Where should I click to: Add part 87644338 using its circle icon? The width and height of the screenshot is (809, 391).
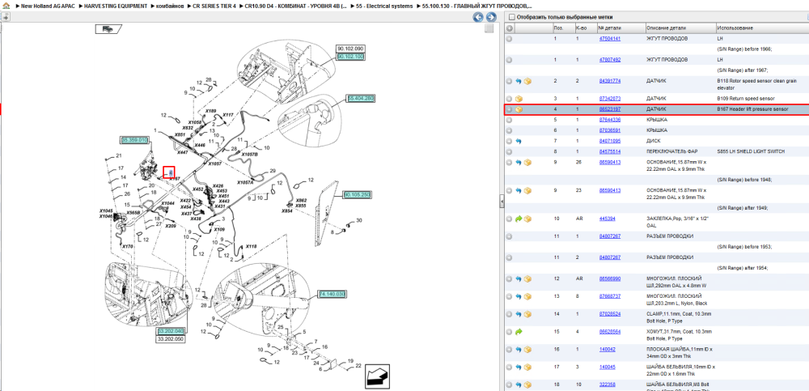point(509,120)
